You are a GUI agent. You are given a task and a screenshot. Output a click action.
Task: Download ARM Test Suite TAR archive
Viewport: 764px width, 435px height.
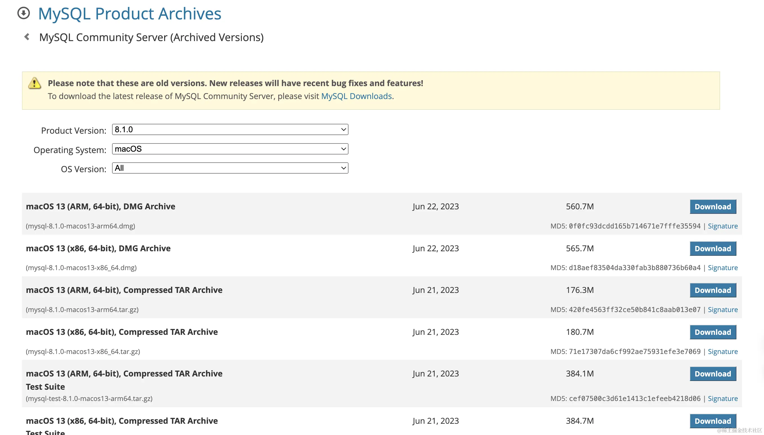(x=712, y=374)
